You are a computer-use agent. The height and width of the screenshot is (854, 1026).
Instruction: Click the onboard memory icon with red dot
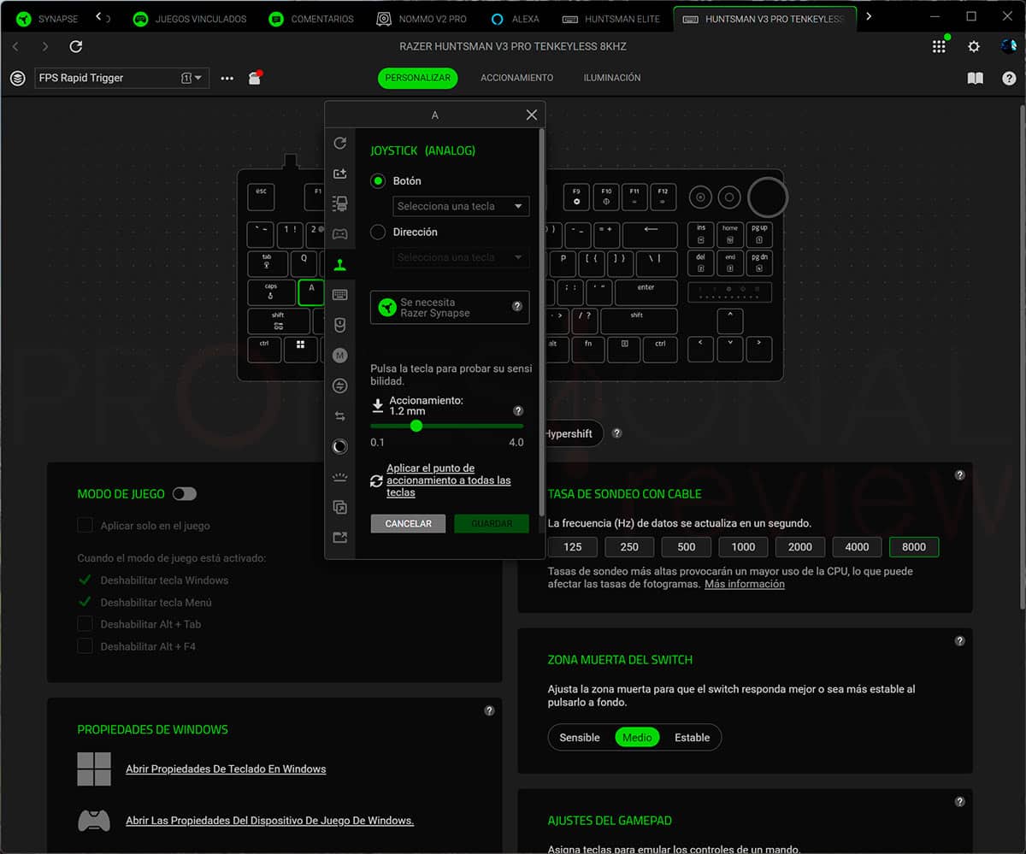click(255, 78)
